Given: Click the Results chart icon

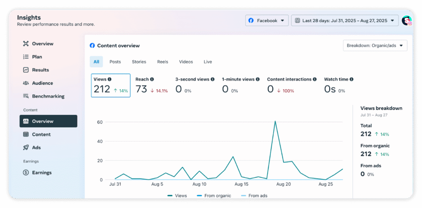Looking at the screenshot, I should point(26,70).
